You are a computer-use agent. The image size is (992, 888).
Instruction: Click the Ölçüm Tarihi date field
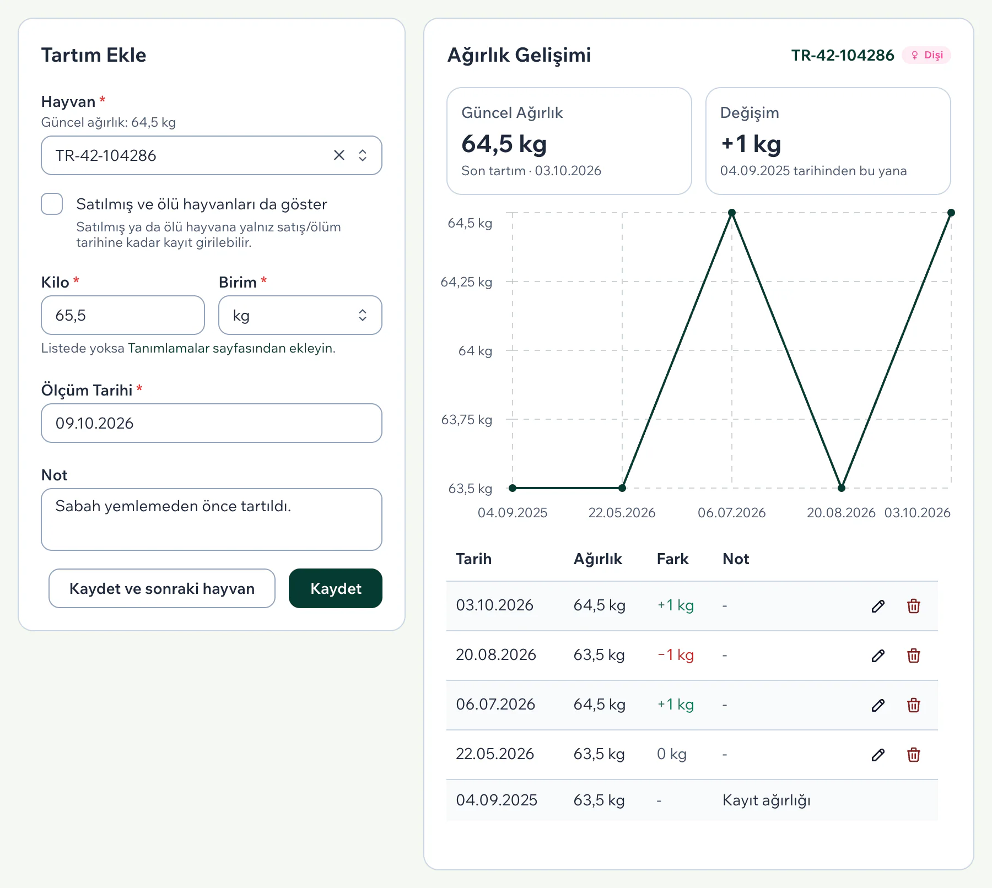tap(212, 423)
